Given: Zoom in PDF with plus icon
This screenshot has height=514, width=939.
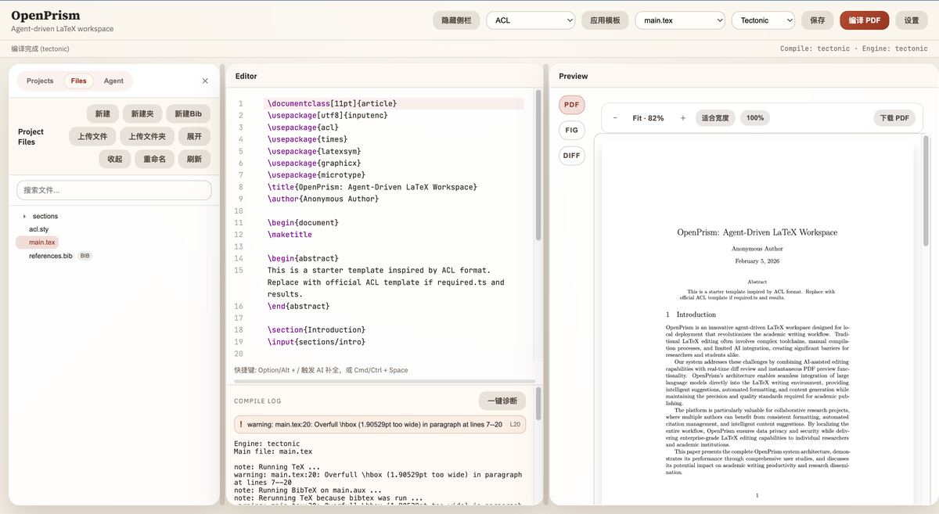Looking at the screenshot, I should coord(683,118).
